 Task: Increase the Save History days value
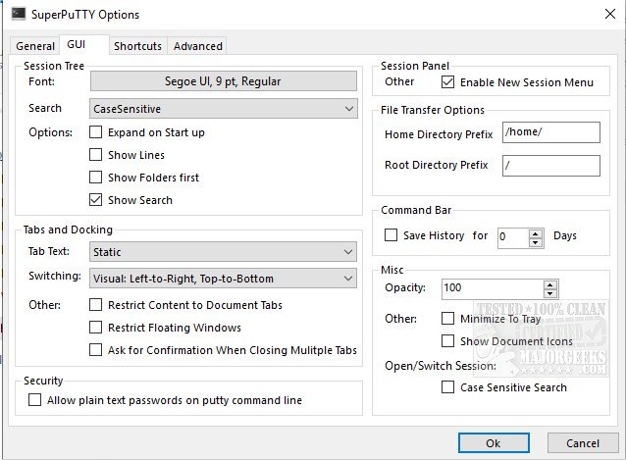[536, 231]
